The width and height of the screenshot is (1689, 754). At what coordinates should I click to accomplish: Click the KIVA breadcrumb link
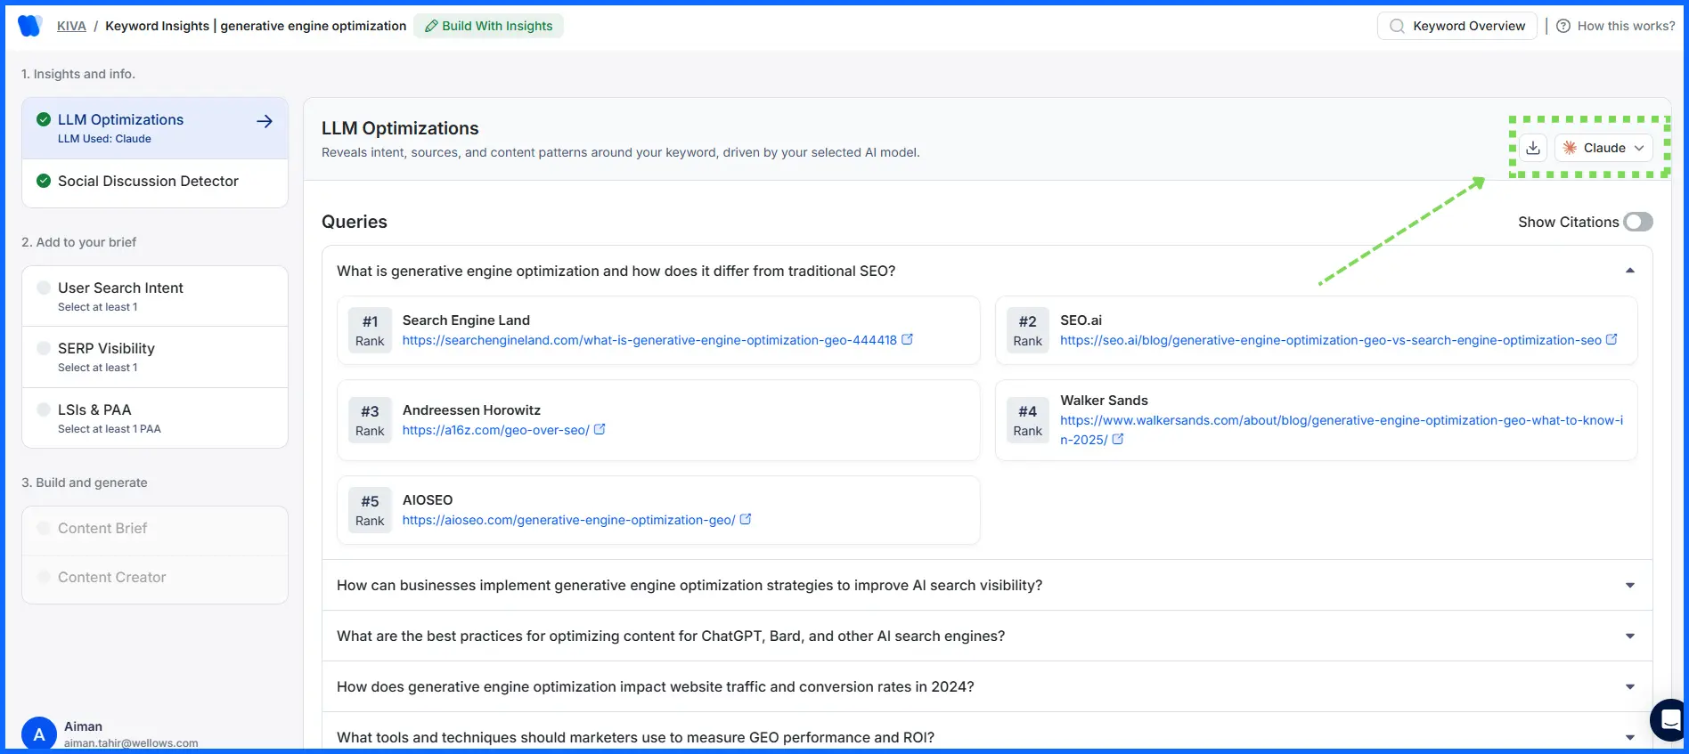71,26
